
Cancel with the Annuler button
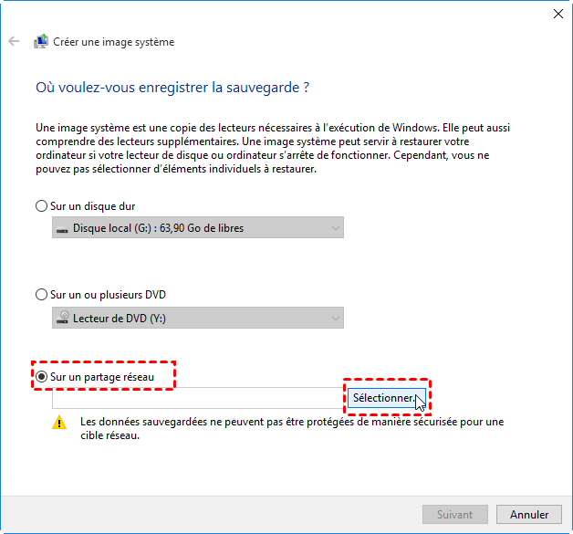(x=529, y=514)
